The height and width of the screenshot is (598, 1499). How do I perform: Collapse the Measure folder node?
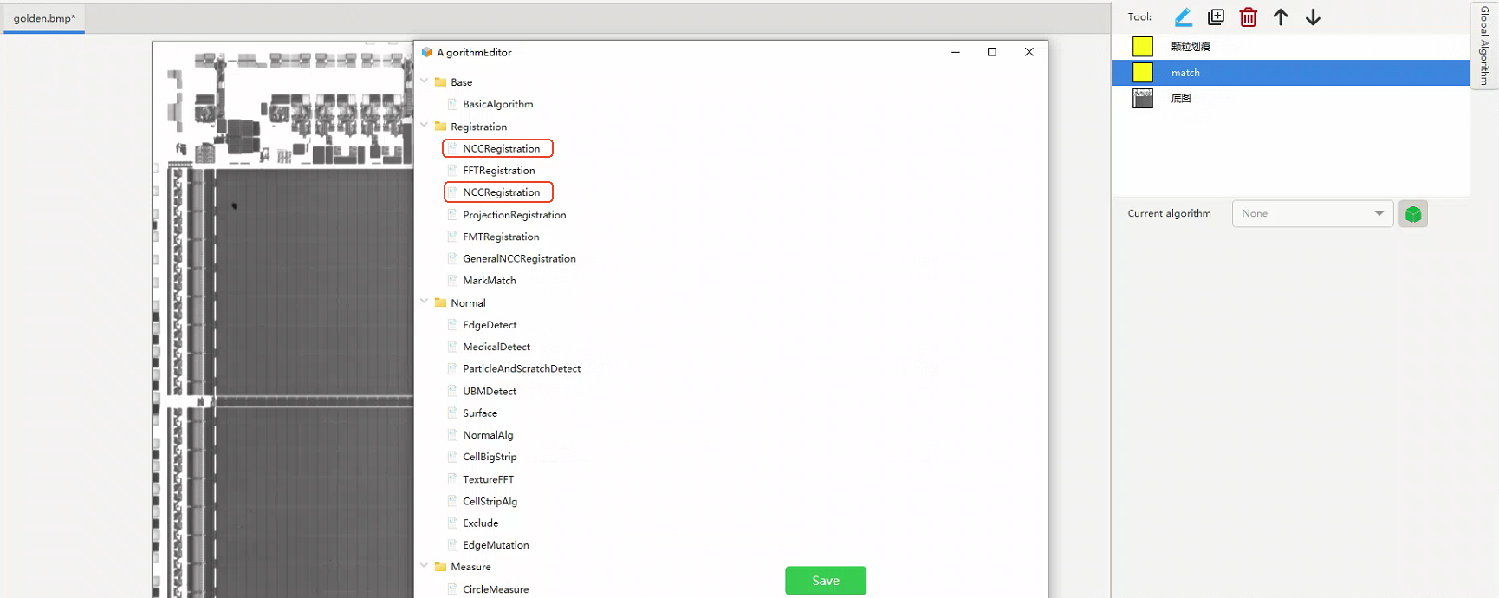[x=425, y=566]
